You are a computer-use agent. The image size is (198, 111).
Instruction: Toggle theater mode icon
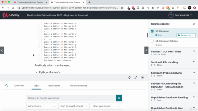(142, 77)
